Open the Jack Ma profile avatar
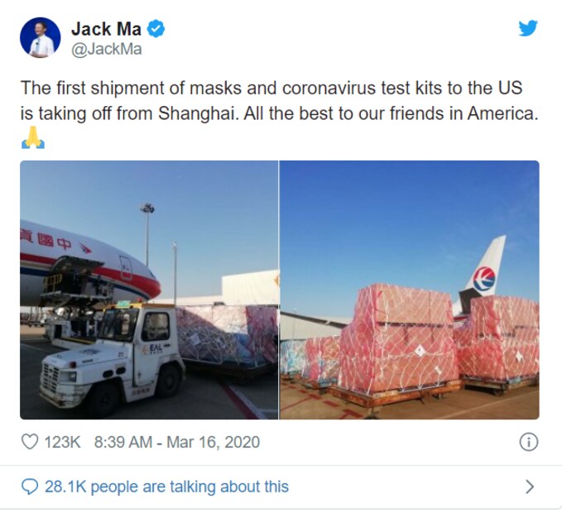The height and width of the screenshot is (513, 562). point(40,37)
